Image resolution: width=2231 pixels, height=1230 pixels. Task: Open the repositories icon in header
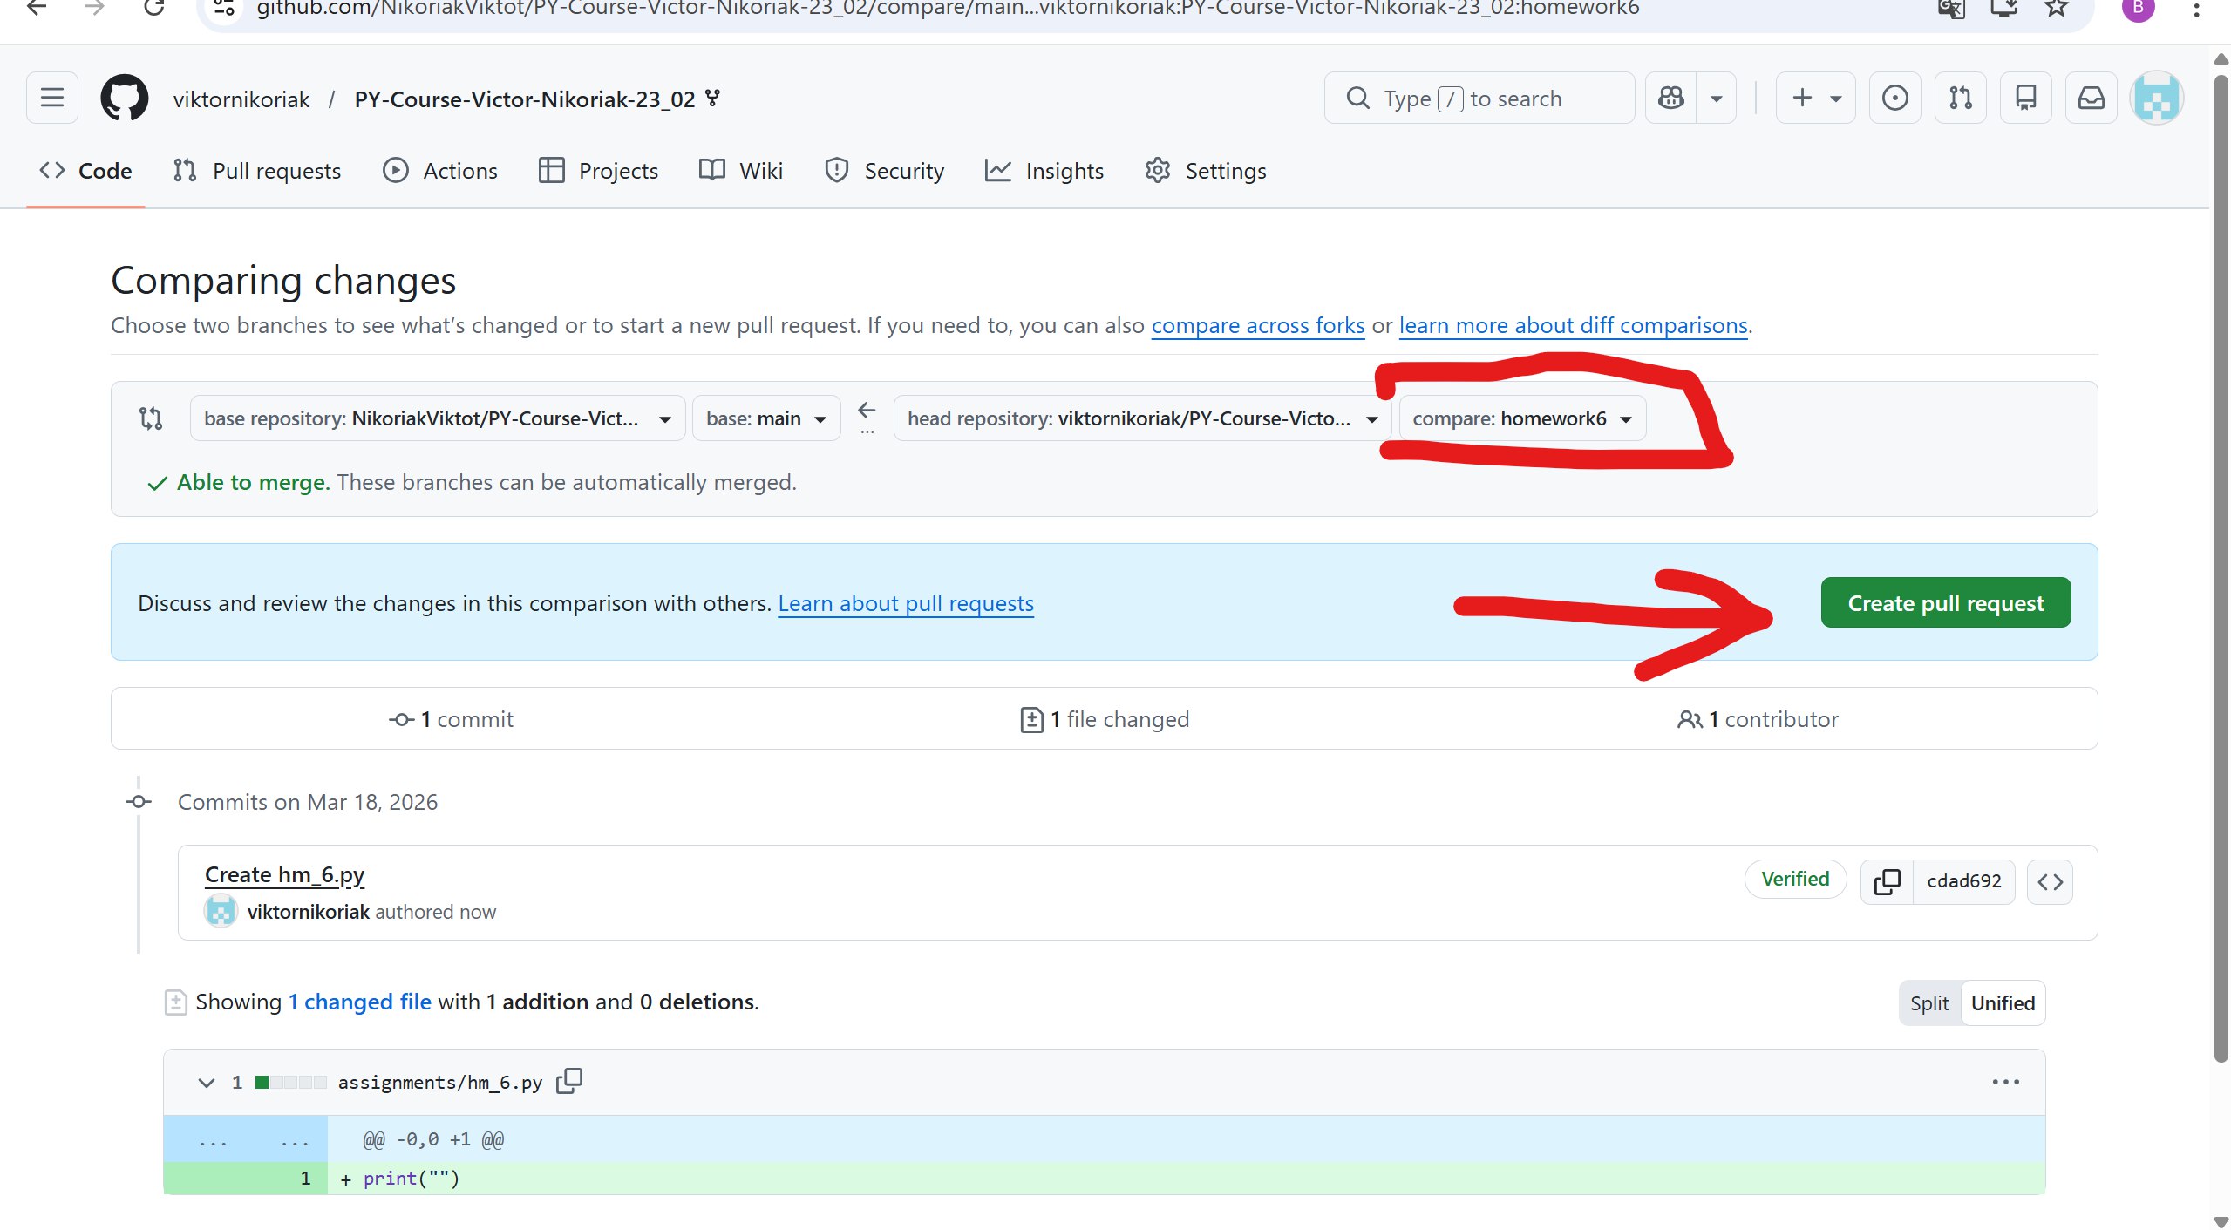[x=2025, y=98]
